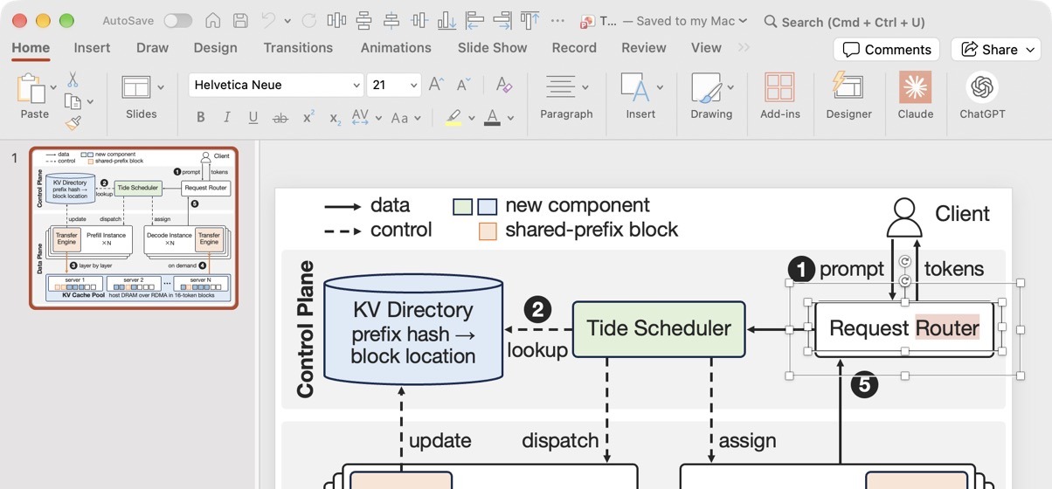Toggle bold formatting
The width and height of the screenshot is (1052, 489).
point(201,117)
